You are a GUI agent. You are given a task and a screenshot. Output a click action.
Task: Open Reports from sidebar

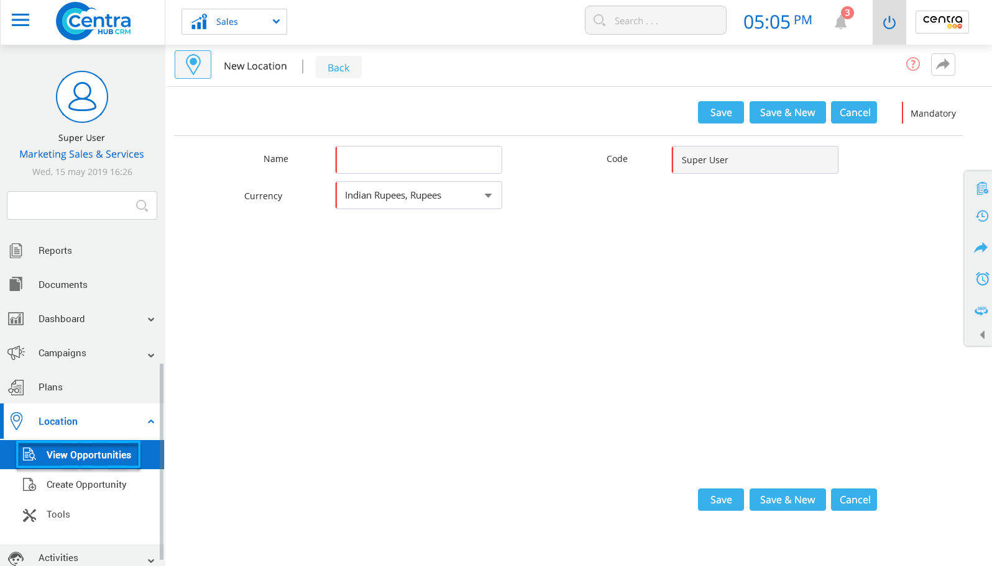coord(55,251)
